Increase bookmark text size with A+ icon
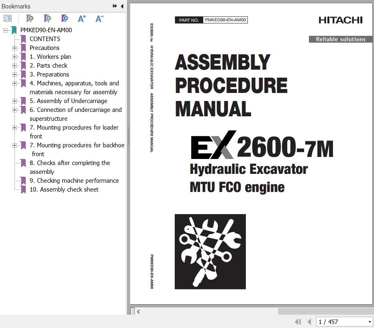This screenshot has width=374, height=328. 82,19
